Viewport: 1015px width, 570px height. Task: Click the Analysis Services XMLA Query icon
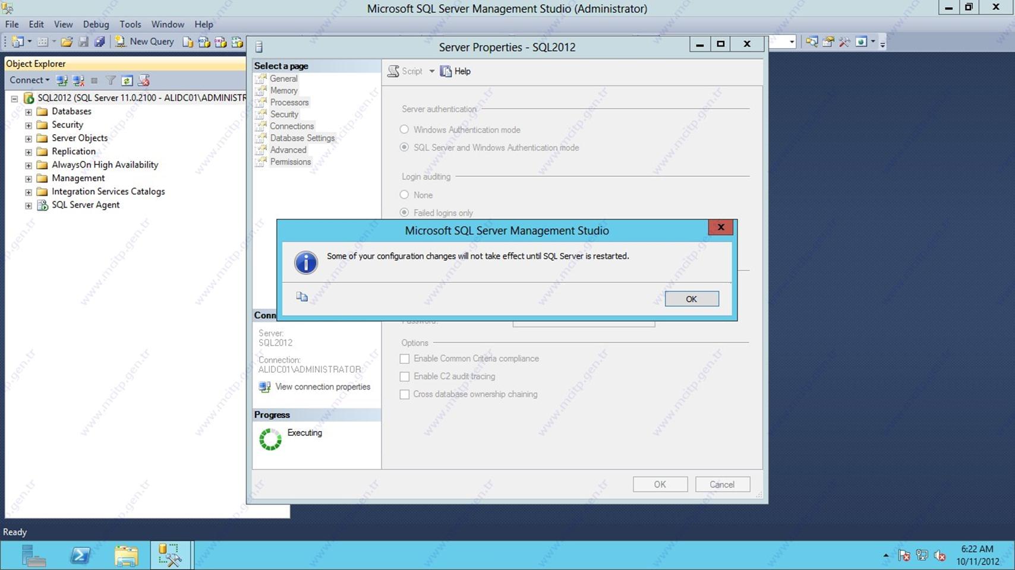[237, 42]
